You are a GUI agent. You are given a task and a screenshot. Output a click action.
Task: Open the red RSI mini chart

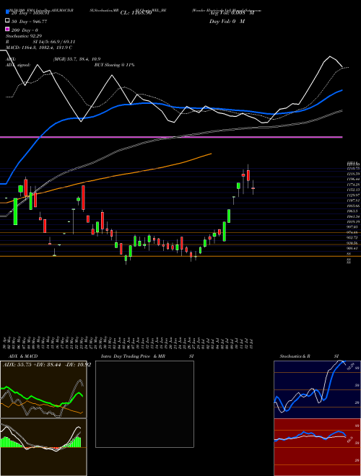(x=317, y=447)
